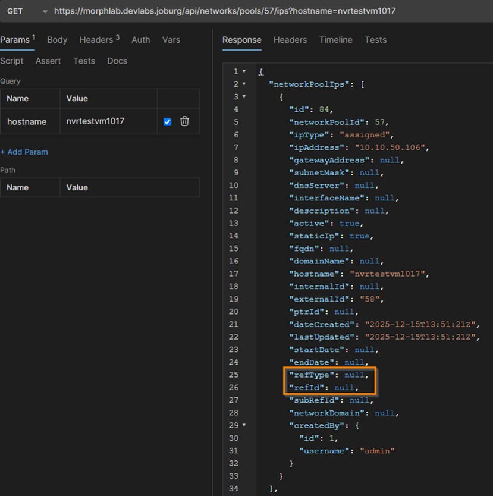The height and width of the screenshot is (496, 493).
Task: Click line number 17 in gutter
Action: pyautogui.click(x=234, y=274)
